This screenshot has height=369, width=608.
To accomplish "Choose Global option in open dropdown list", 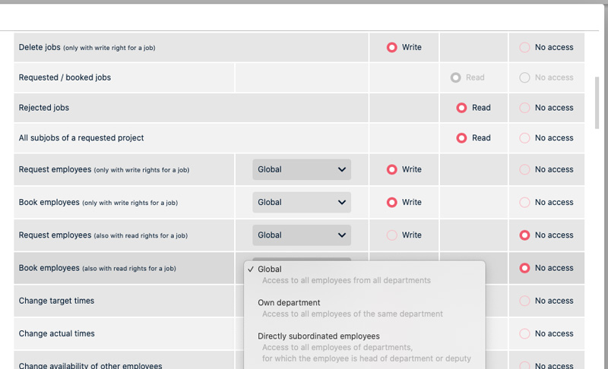I will click(x=270, y=270).
